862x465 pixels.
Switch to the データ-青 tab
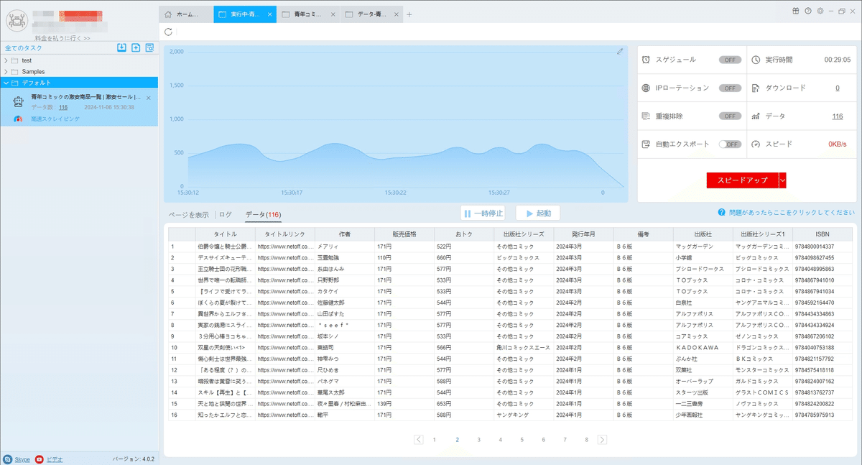(371, 14)
